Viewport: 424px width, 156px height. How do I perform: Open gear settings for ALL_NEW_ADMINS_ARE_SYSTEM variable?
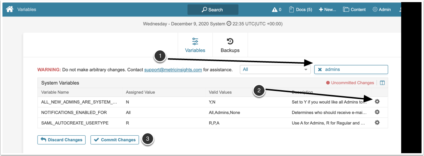pos(377,101)
